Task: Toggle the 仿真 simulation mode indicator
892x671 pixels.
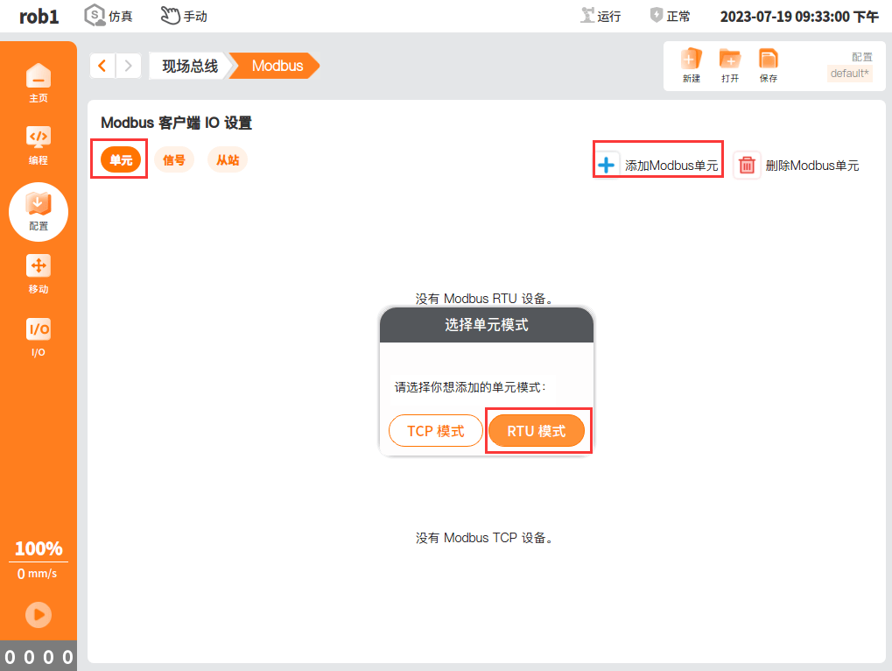Action: [x=108, y=16]
